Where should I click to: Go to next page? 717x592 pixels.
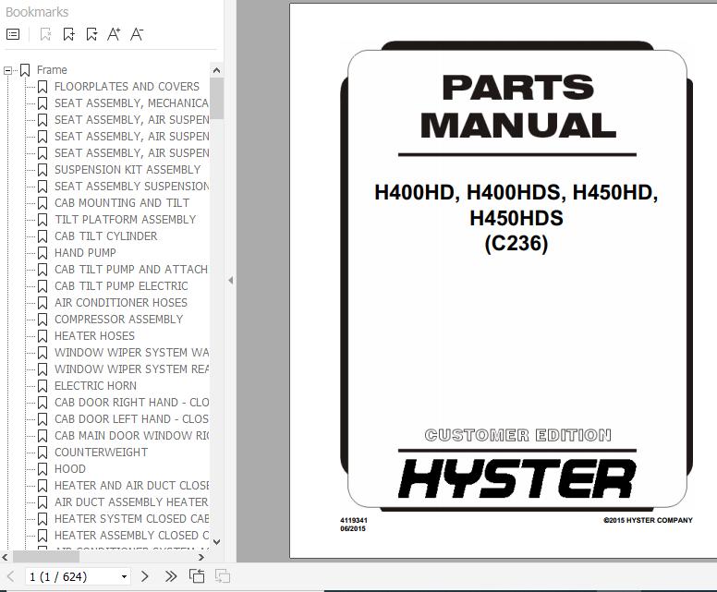click(145, 576)
